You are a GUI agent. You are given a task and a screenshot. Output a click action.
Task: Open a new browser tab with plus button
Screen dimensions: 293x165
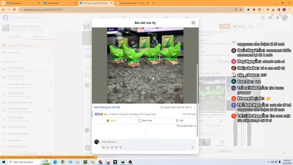153,3
